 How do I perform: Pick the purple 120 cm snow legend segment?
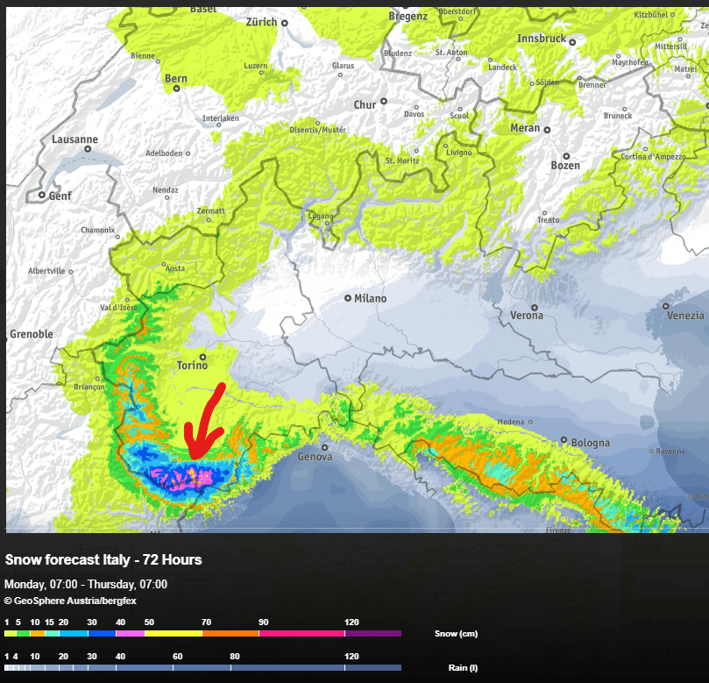(x=372, y=633)
